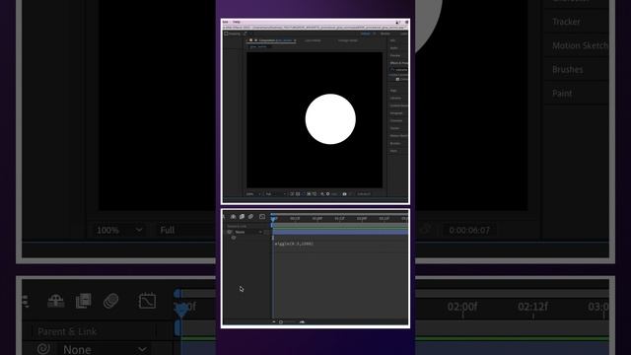The height and width of the screenshot is (355, 631).
Task: Switch to the Layer (none) tab
Action: tap(313, 40)
